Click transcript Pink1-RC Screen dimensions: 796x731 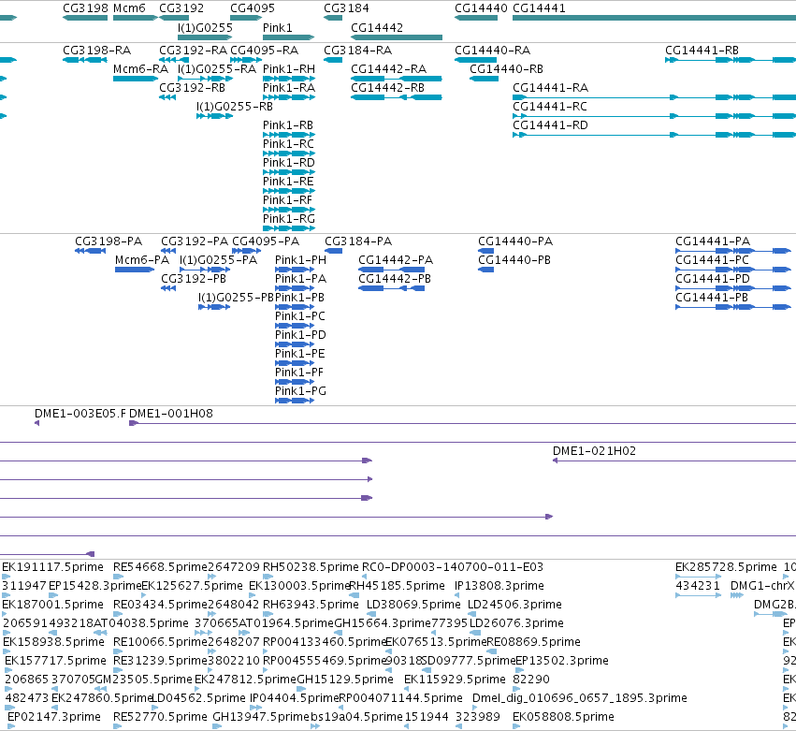(288, 144)
